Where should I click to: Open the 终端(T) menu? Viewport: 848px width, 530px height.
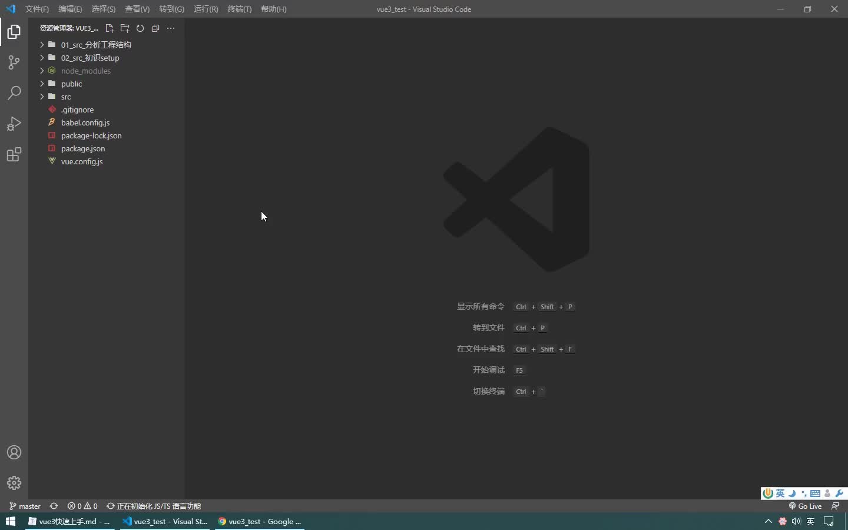coord(239,9)
